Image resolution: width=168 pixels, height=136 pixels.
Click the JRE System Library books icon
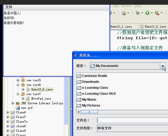tap(18, 103)
